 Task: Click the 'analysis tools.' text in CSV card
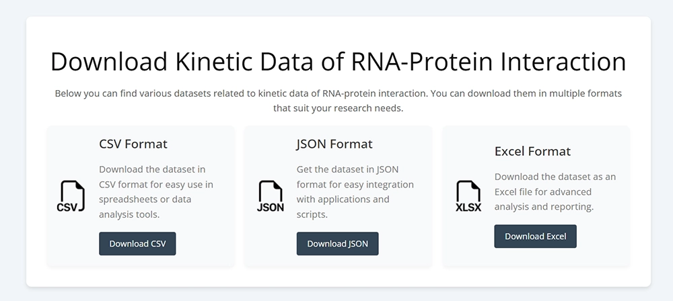pyautogui.click(x=129, y=214)
